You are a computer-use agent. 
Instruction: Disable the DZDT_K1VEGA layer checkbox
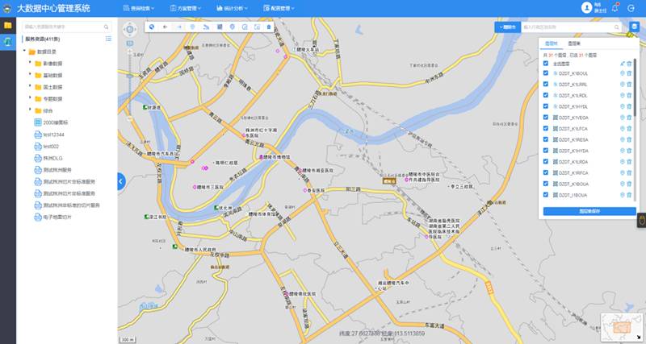click(x=546, y=118)
